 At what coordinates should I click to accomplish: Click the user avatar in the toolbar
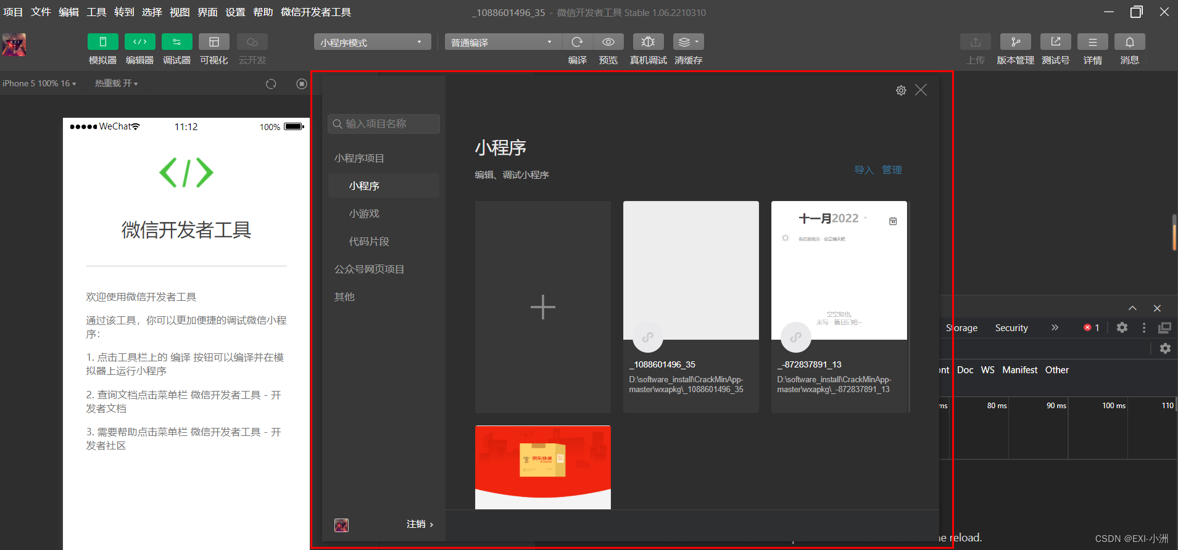[14, 45]
